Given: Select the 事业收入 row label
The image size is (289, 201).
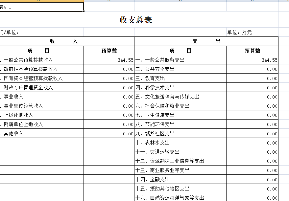Looking at the screenshot, I should click(42, 97).
